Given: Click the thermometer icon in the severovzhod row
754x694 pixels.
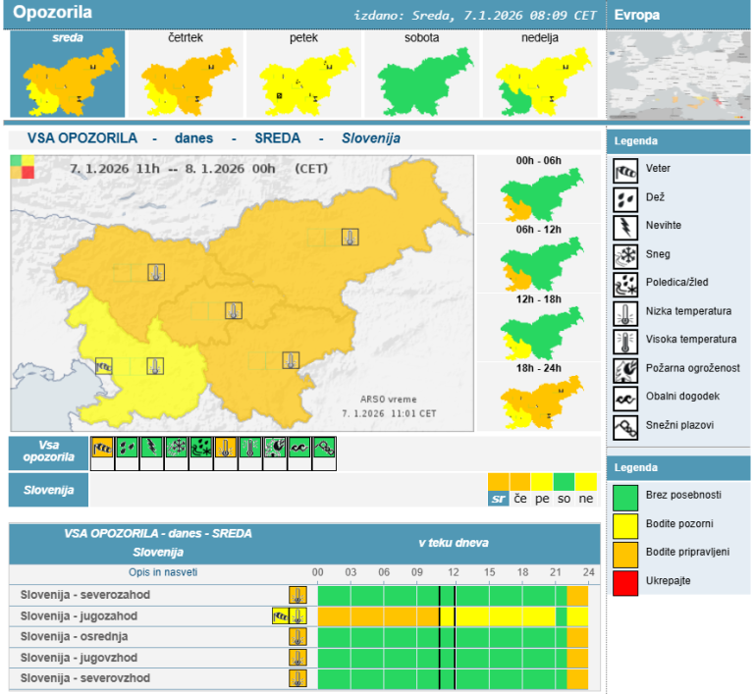Looking at the screenshot, I should point(297,678).
